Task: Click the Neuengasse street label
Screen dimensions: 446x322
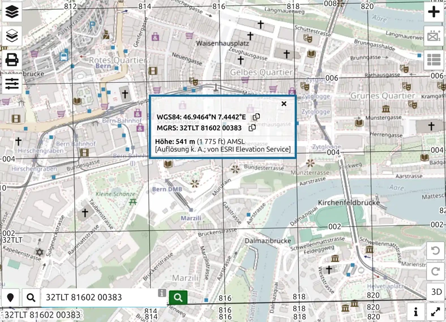Action: [187, 59]
